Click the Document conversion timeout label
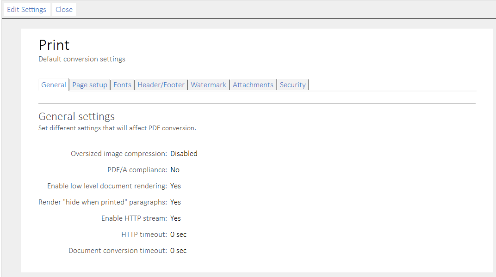 click(x=118, y=251)
